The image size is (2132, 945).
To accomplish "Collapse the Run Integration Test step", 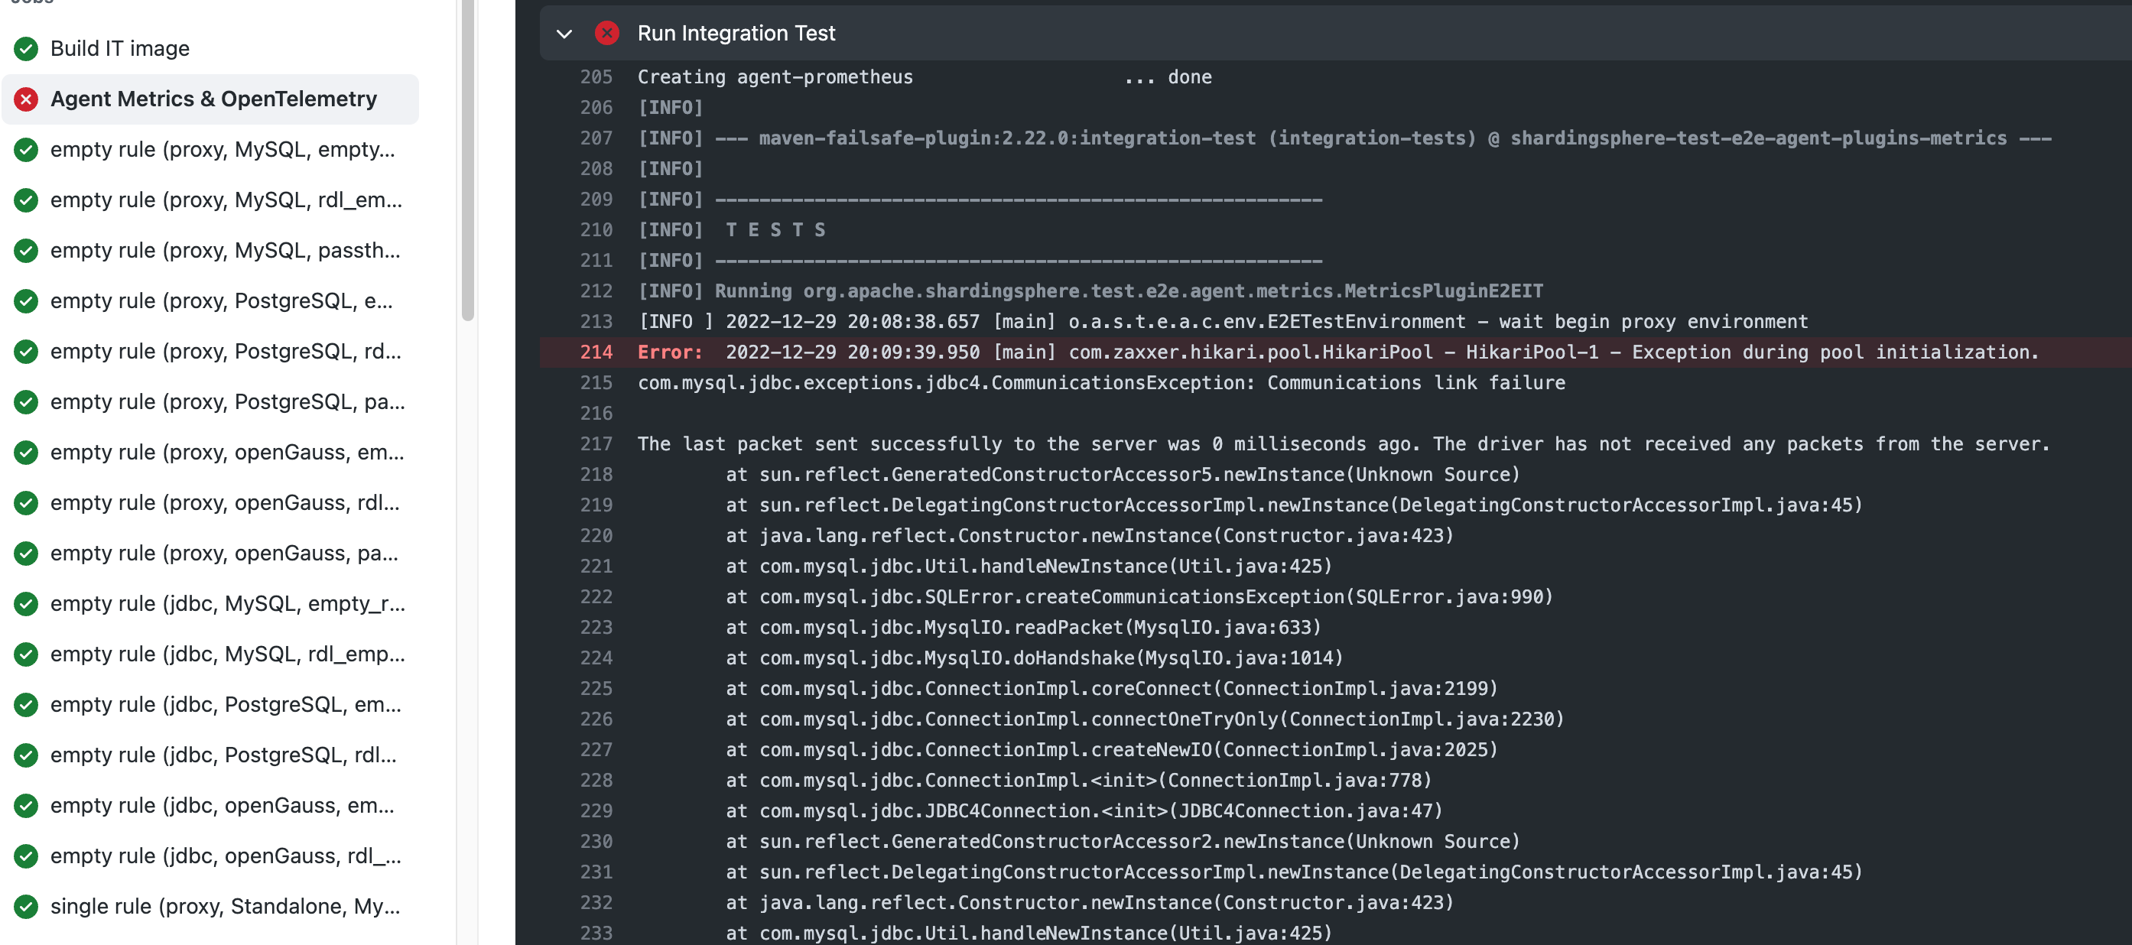I will (564, 34).
